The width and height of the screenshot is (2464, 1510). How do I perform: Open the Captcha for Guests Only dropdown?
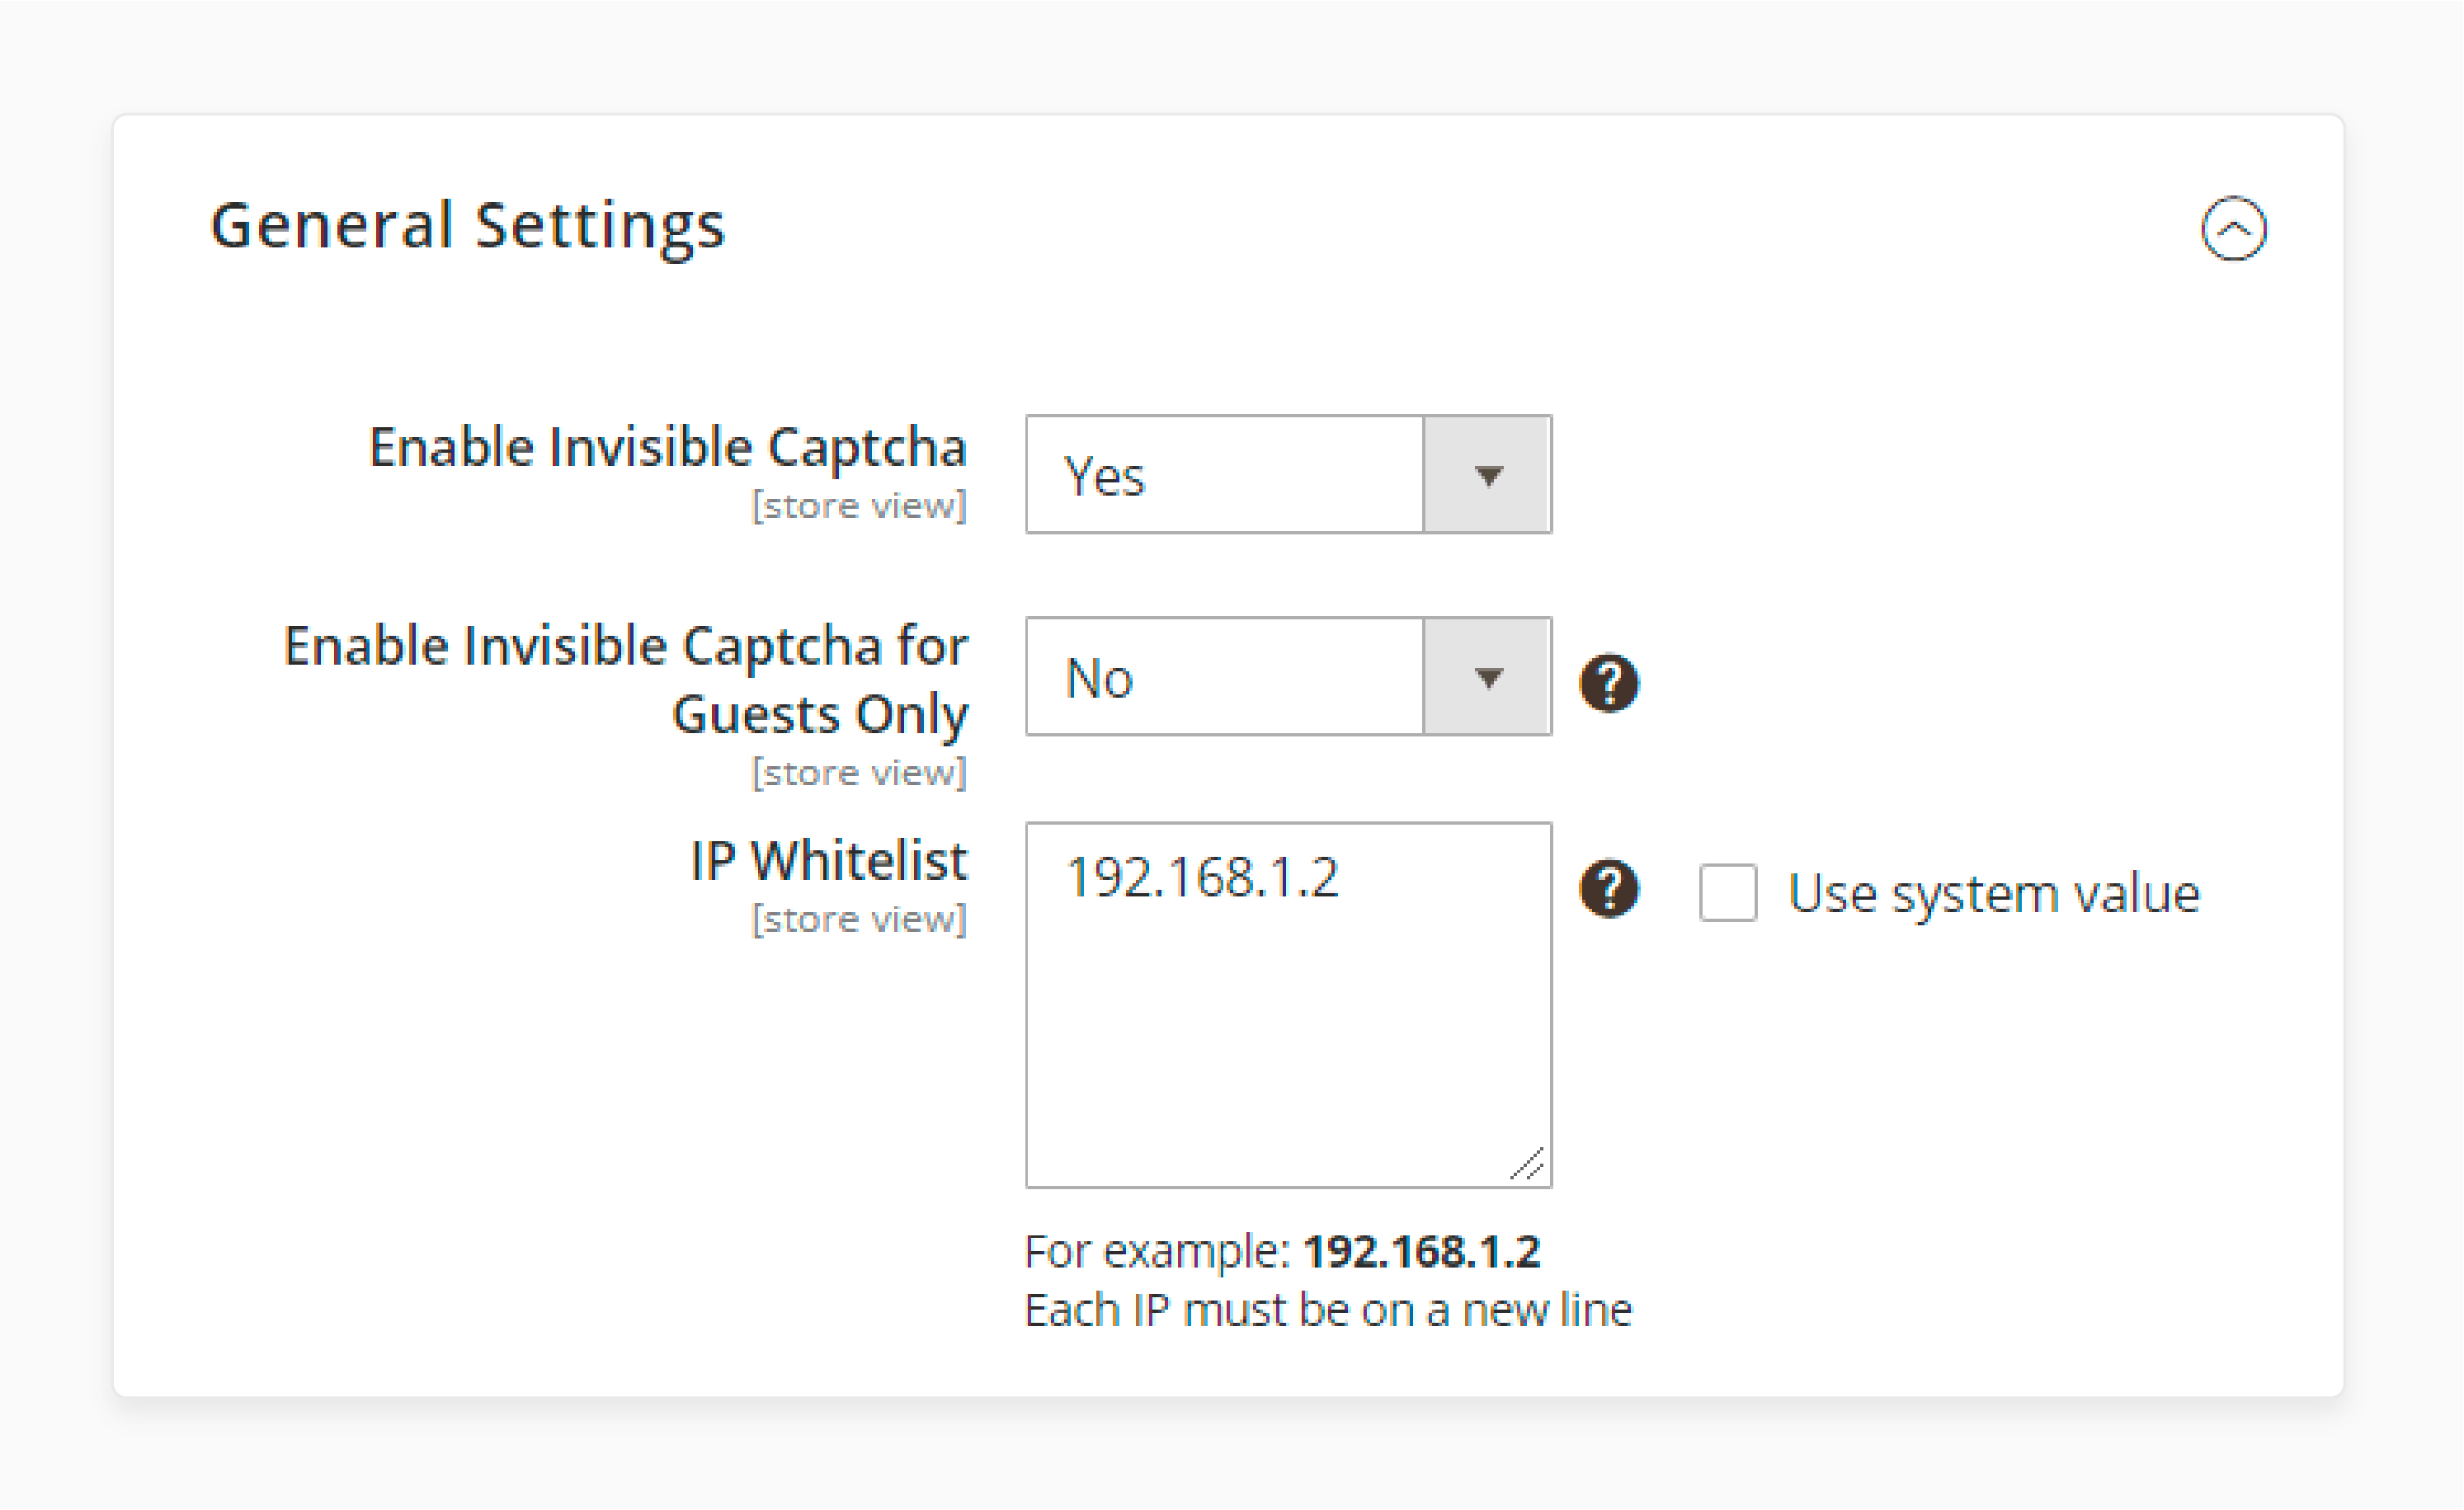click(1289, 677)
